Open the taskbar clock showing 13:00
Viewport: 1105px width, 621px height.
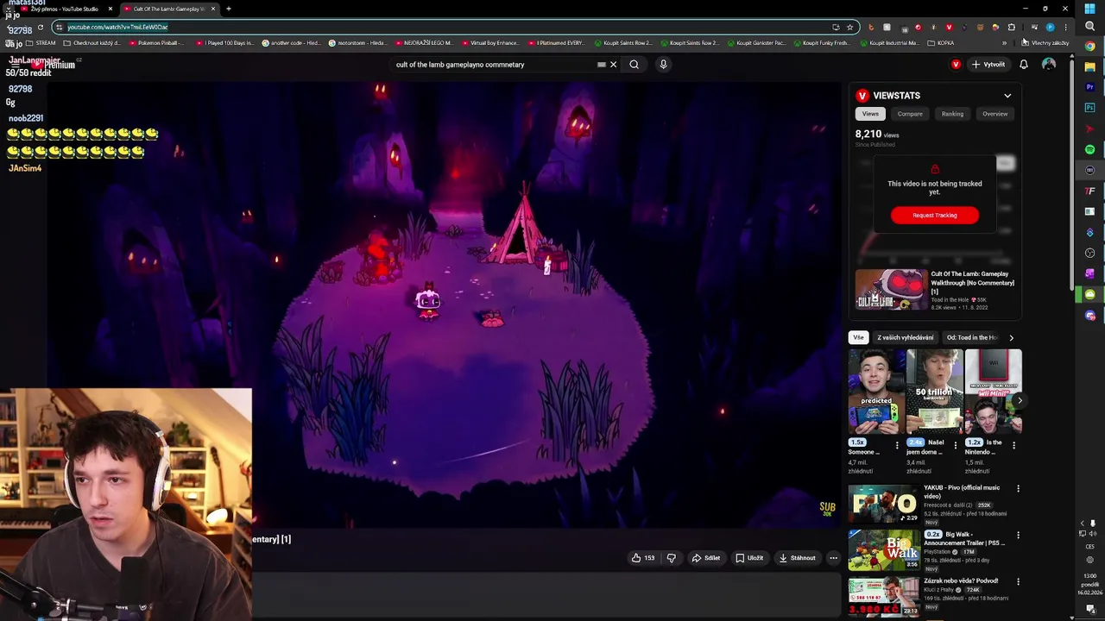(x=1089, y=584)
